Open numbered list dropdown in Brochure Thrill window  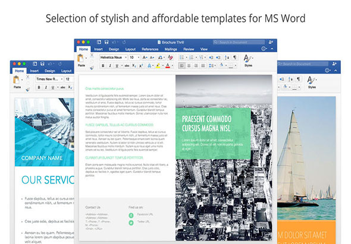196,58
